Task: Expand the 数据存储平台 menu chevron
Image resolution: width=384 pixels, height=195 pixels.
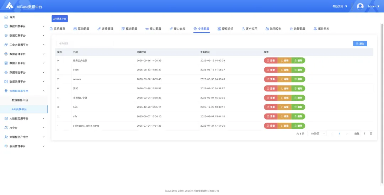Action: 43,54
